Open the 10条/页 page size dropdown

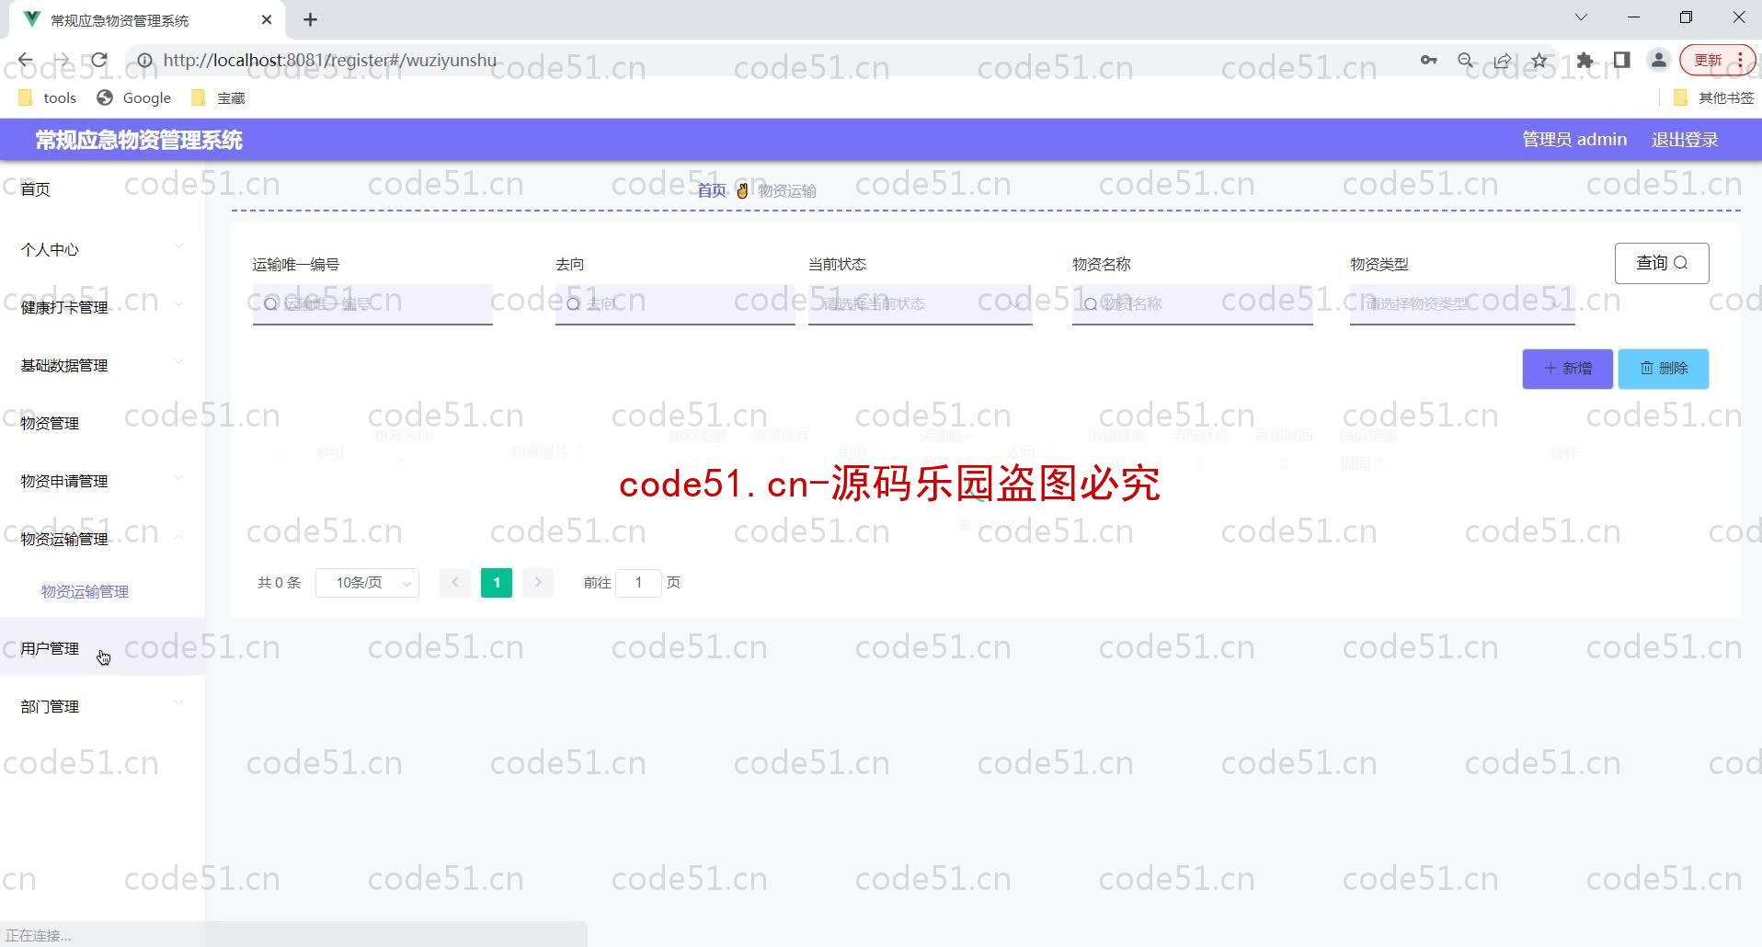click(x=368, y=583)
